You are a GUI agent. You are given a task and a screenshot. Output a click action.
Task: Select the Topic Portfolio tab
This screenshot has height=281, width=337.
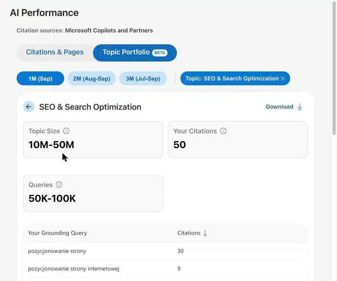(135, 53)
